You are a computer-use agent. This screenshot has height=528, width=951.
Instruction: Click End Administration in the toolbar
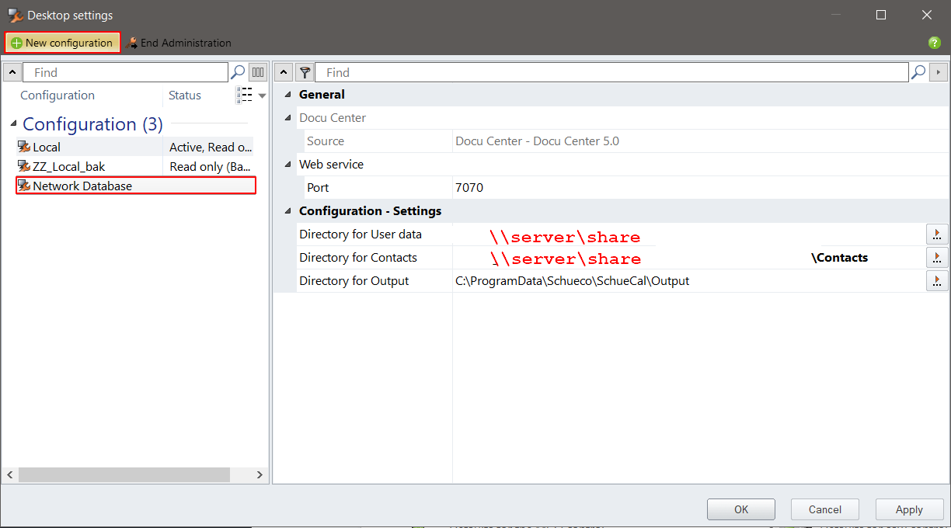click(179, 43)
